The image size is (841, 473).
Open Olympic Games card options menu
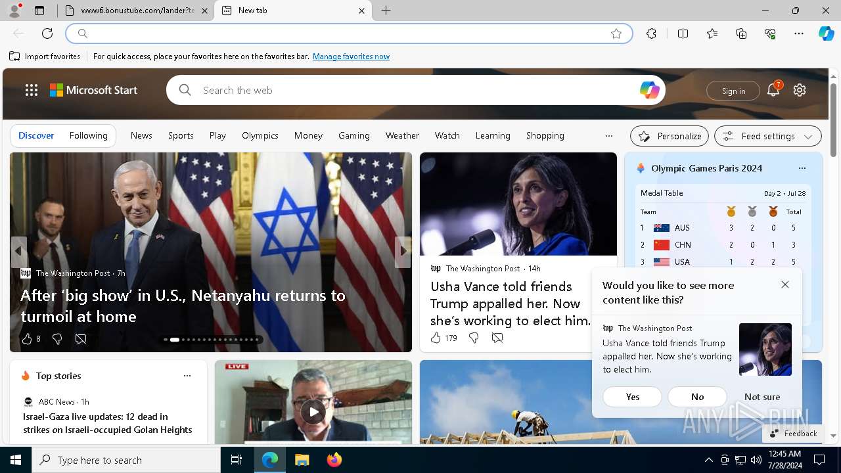click(802, 168)
